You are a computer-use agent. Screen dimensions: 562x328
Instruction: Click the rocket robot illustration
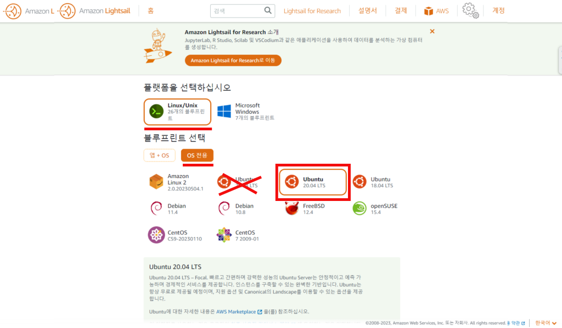[x=158, y=46]
